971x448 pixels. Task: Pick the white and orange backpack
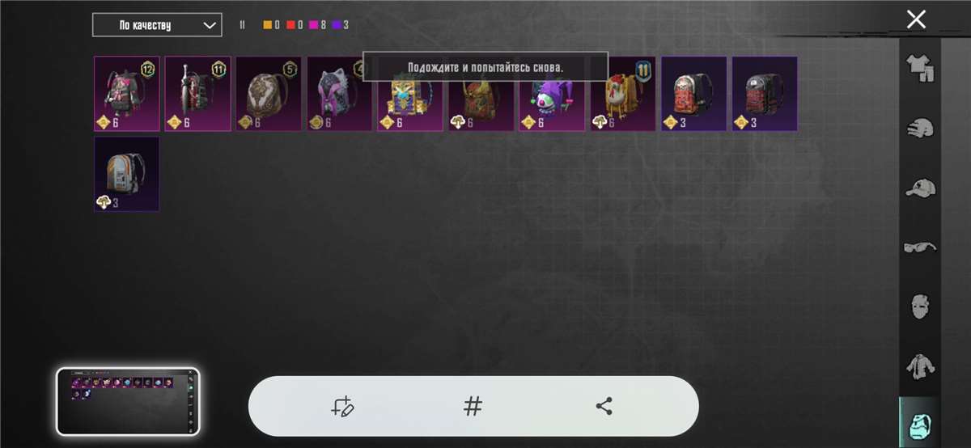tap(127, 174)
